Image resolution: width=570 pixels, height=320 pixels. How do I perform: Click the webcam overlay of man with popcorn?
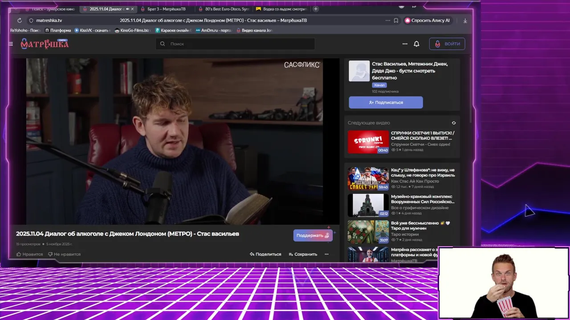[504, 284]
